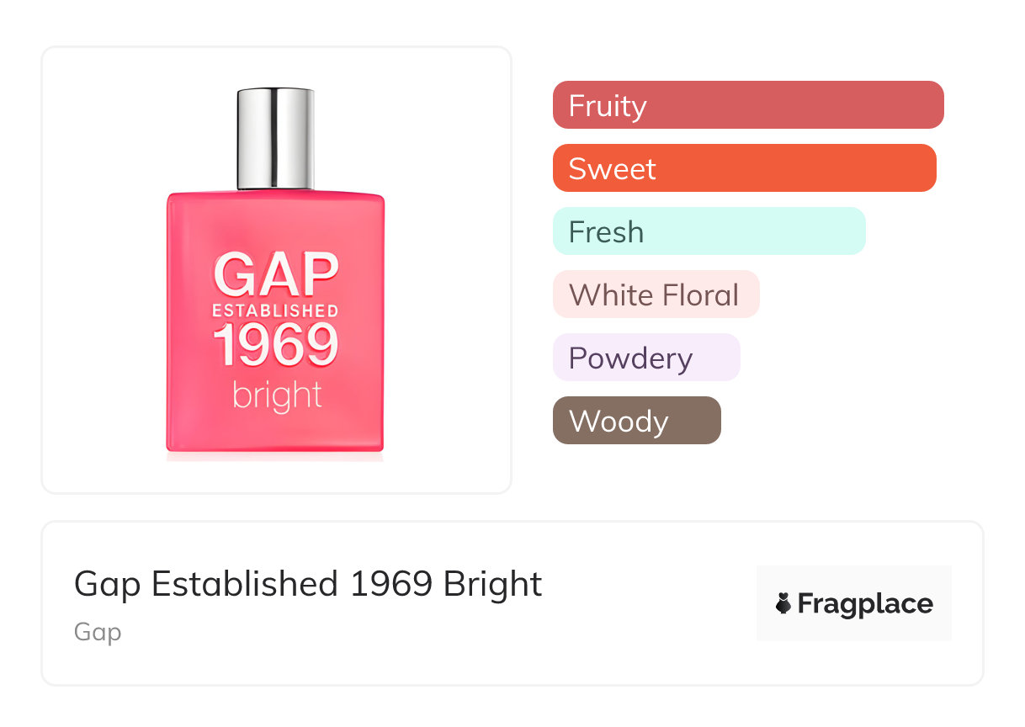Viewport: 1025px width, 727px height.
Task: Click the Fragplace bottle icon
Action: pos(783,604)
